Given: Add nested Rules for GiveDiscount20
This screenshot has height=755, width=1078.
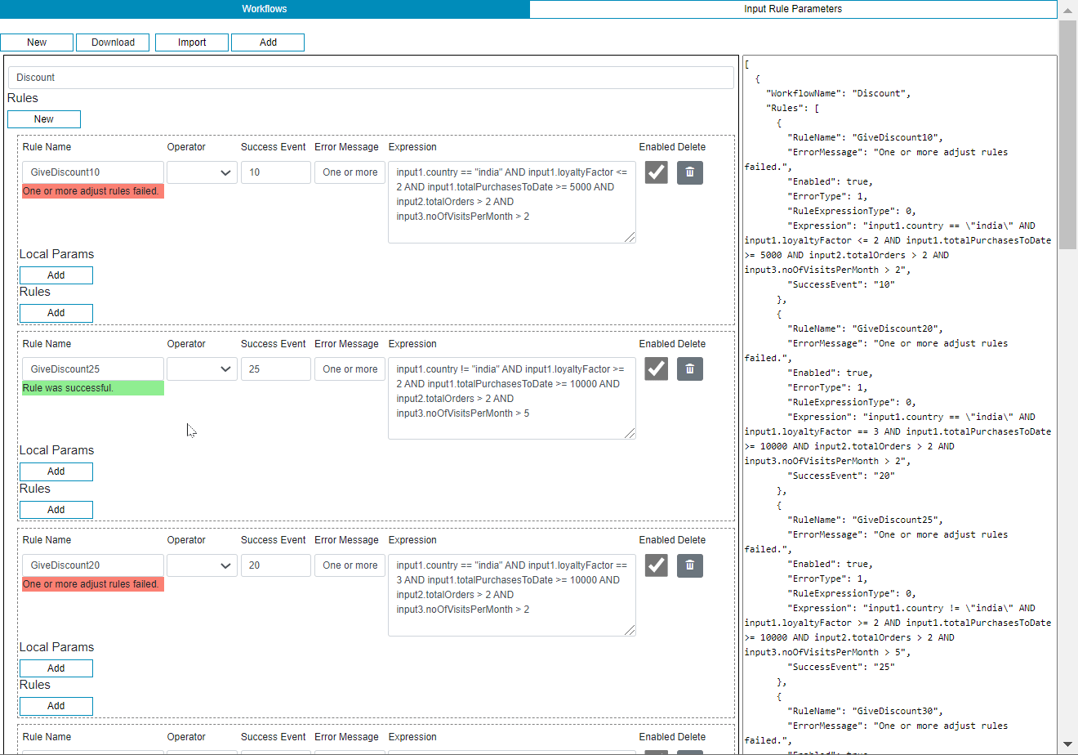Looking at the screenshot, I should tap(56, 706).
